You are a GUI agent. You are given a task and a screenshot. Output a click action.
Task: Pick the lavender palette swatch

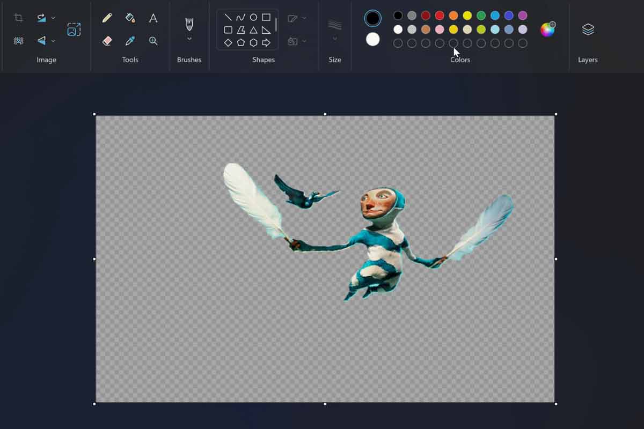523,29
